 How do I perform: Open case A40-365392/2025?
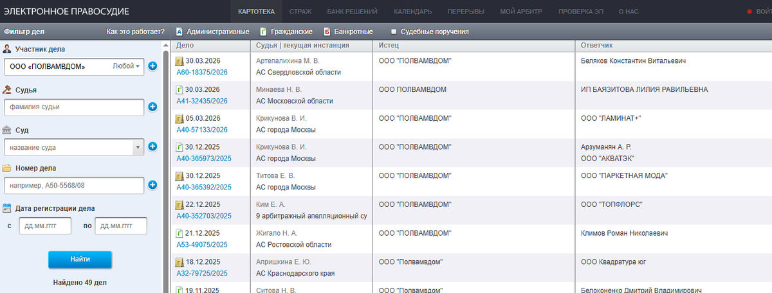[x=204, y=187]
